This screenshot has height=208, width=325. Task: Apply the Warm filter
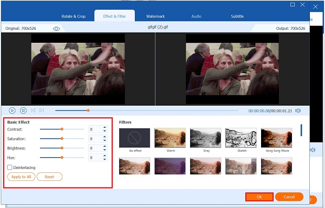pos(170,138)
